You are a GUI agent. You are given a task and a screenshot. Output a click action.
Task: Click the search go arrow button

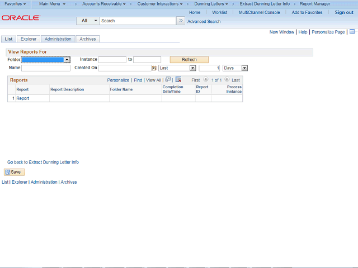click(x=181, y=21)
